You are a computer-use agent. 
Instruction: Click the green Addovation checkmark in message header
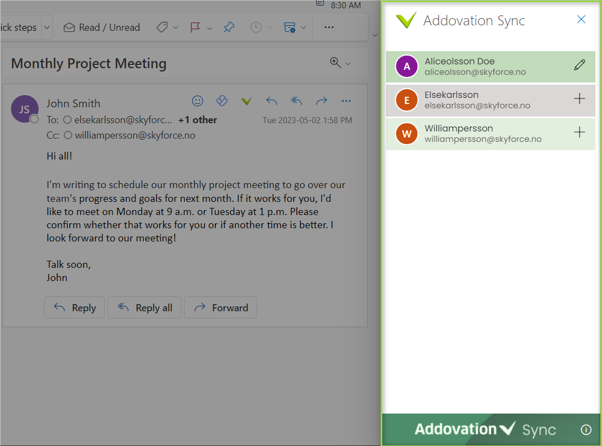coord(247,101)
